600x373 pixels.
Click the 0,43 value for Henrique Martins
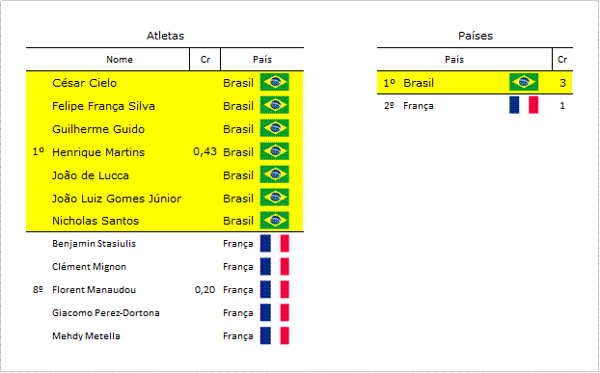click(x=205, y=151)
